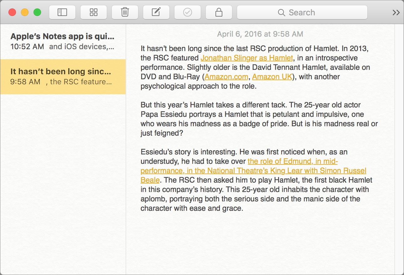Lock the current Hamlet note

coord(219,12)
